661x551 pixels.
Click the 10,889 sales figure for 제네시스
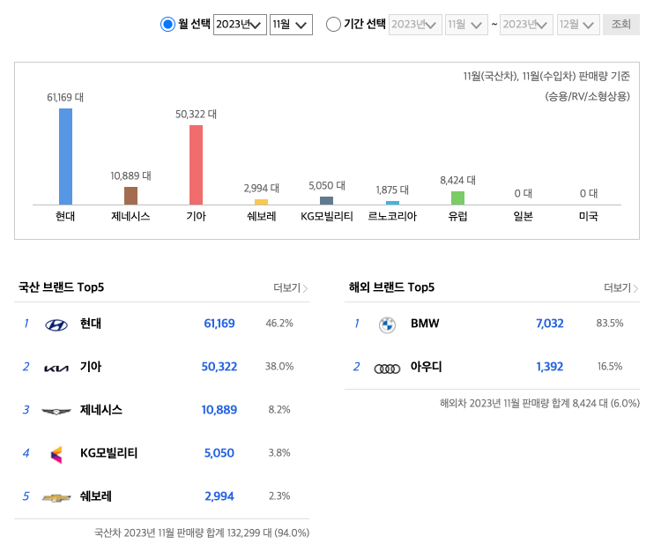point(219,410)
